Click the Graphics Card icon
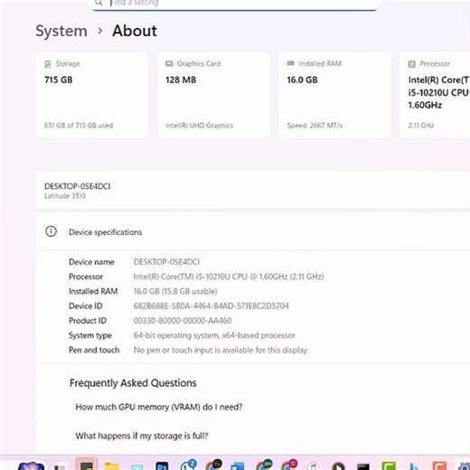This screenshot has width=470, height=470. 169,63
